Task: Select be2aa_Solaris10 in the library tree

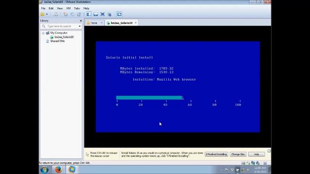Action: [x=64, y=37]
